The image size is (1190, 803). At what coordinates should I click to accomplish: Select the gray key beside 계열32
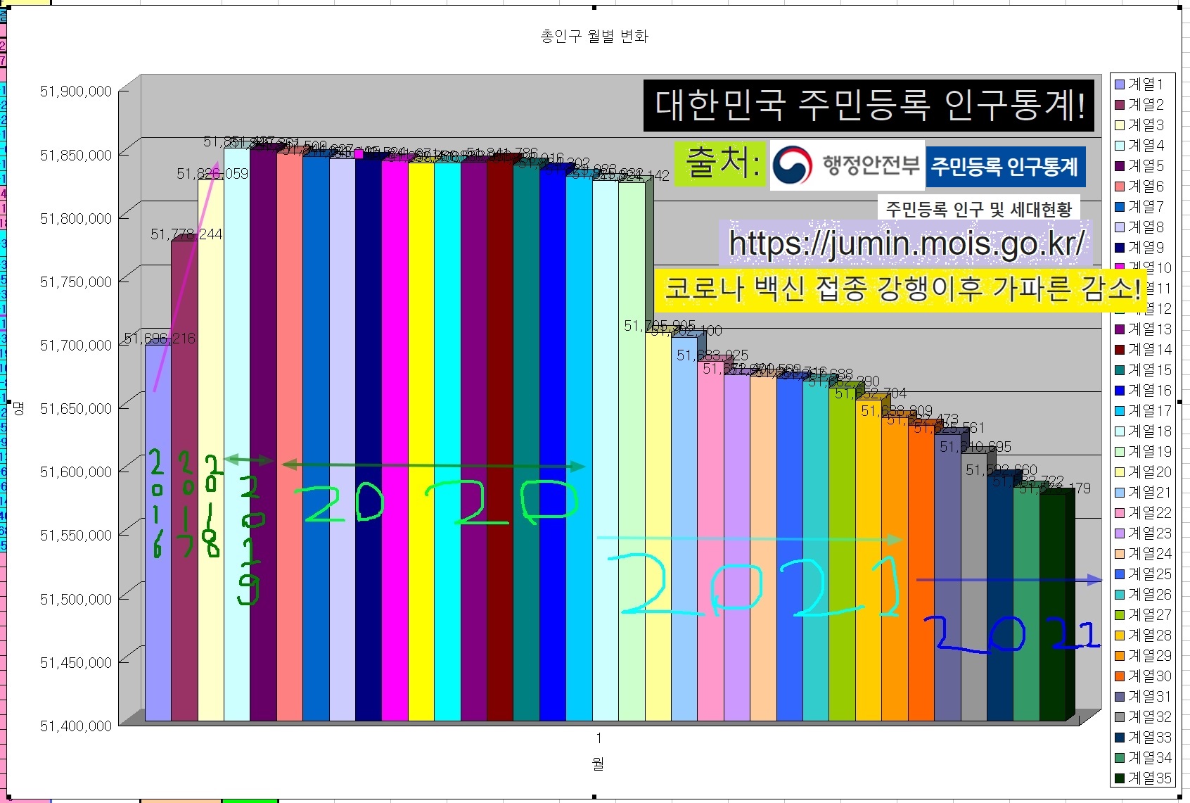(1120, 717)
